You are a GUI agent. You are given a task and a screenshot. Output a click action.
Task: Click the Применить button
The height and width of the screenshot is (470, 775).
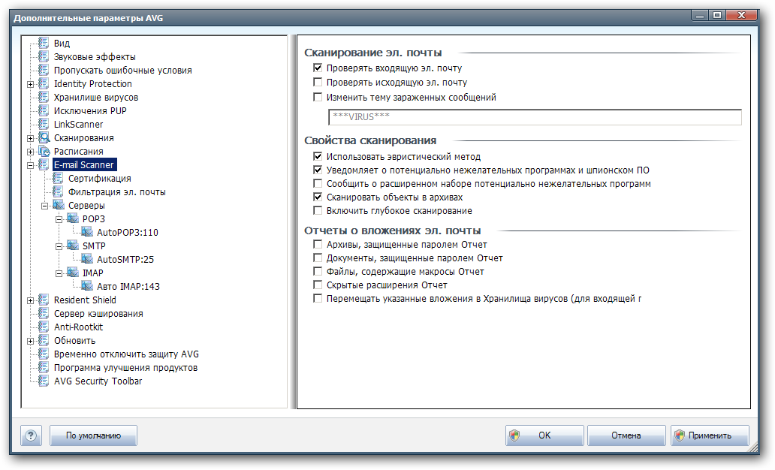tap(710, 435)
